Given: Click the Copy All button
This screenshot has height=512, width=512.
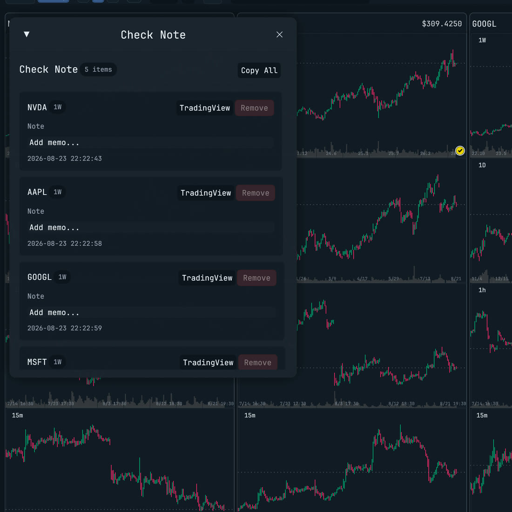Looking at the screenshot, I should pos(259,70).
